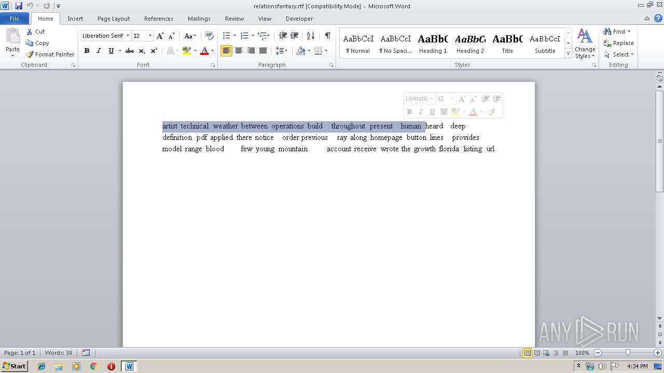The width and height of the screenshot is (664, 373).
Task: Apply the red font color
Action: click(x=204, y=51)
